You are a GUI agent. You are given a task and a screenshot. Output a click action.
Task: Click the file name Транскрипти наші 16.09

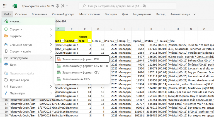coord(38,6)
